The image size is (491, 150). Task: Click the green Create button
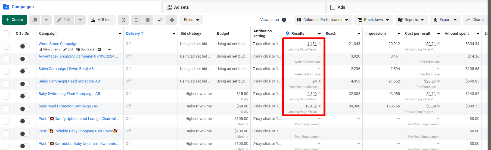[14, 20]
